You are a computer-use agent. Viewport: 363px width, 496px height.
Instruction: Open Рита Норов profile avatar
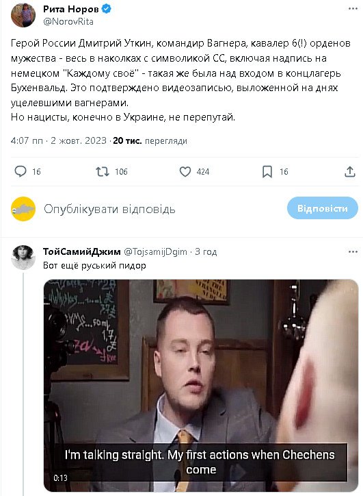23,15
